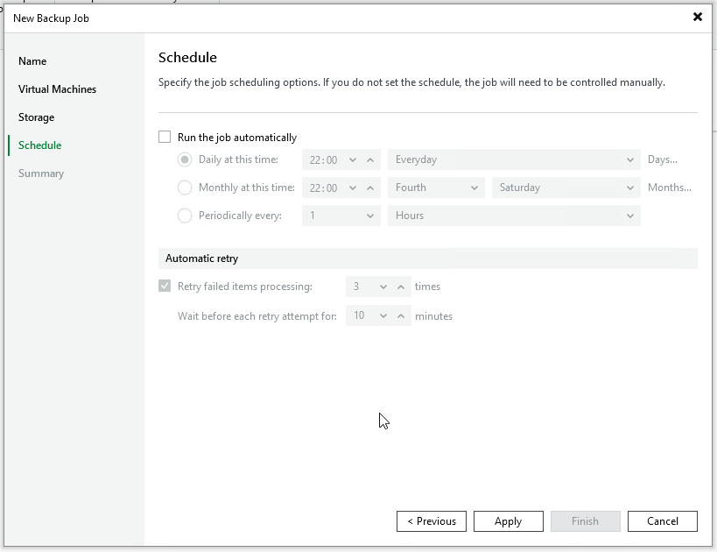Switch to Virtual Machines step
The width and height of the screenshot is (717, 552).
[x=57, y=89]
